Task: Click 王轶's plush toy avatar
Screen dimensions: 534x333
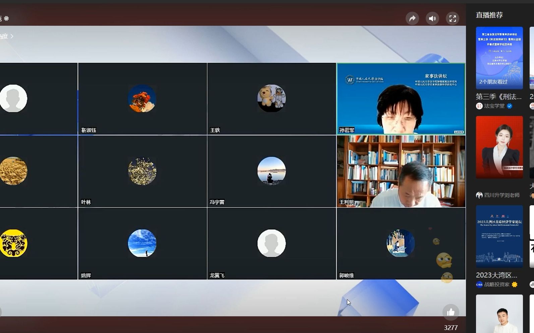Action: pos(272,98)
